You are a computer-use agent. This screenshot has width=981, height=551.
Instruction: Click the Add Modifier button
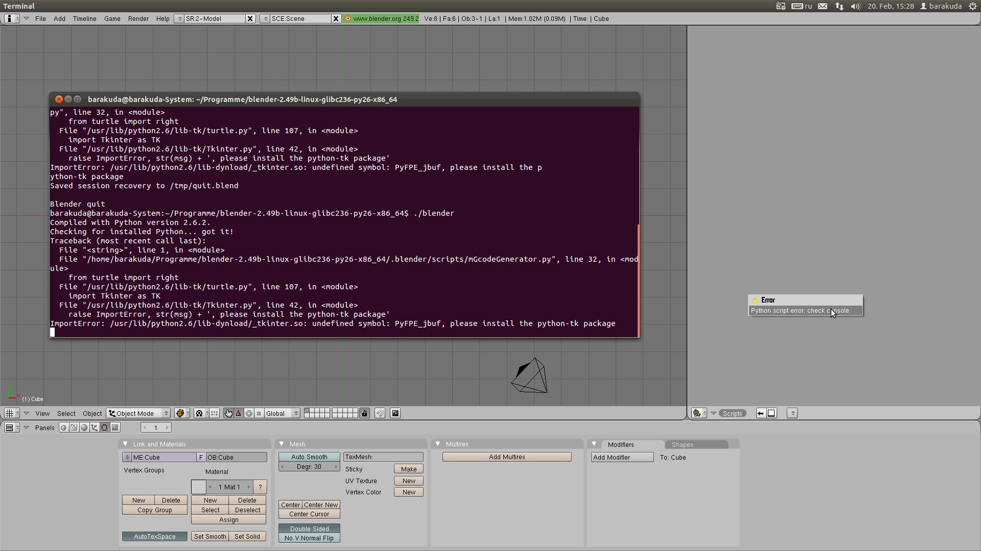pyautogui.click(x=622, y=457)
